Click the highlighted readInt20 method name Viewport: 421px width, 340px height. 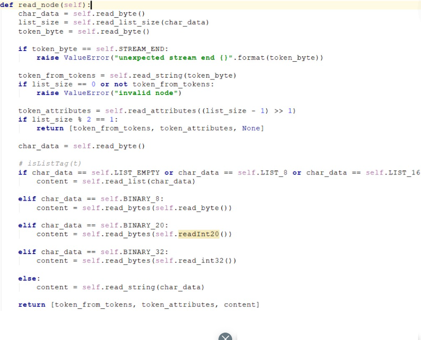pos(199,234)
